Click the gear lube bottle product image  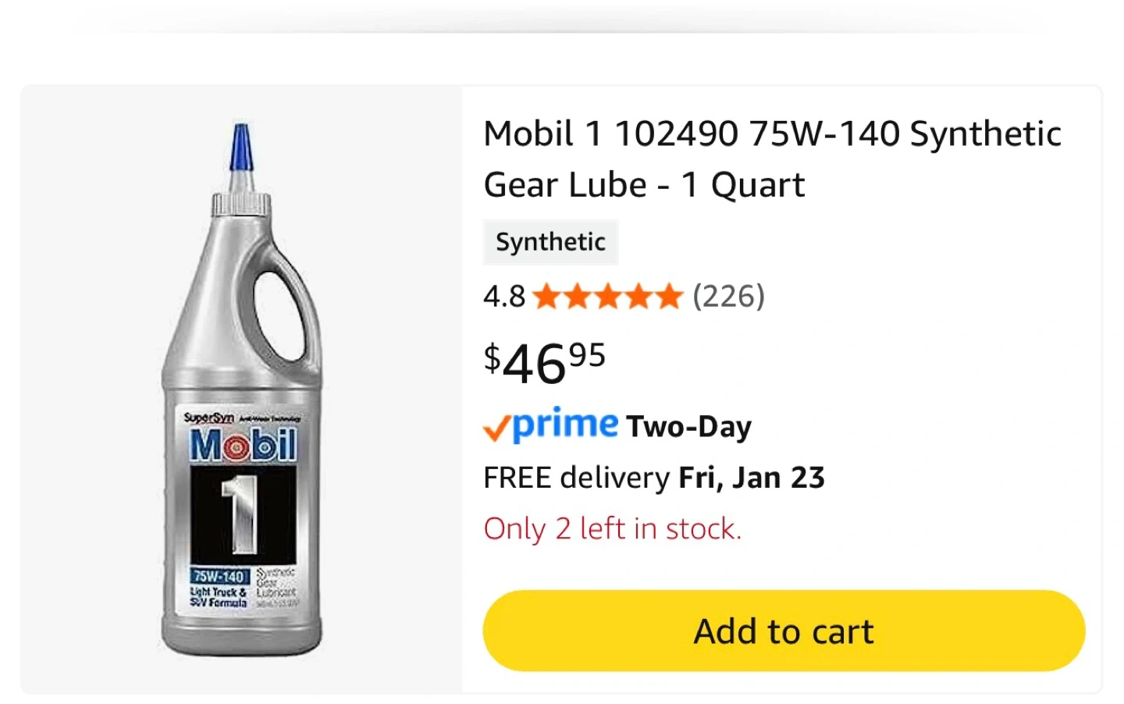point(242,390)
